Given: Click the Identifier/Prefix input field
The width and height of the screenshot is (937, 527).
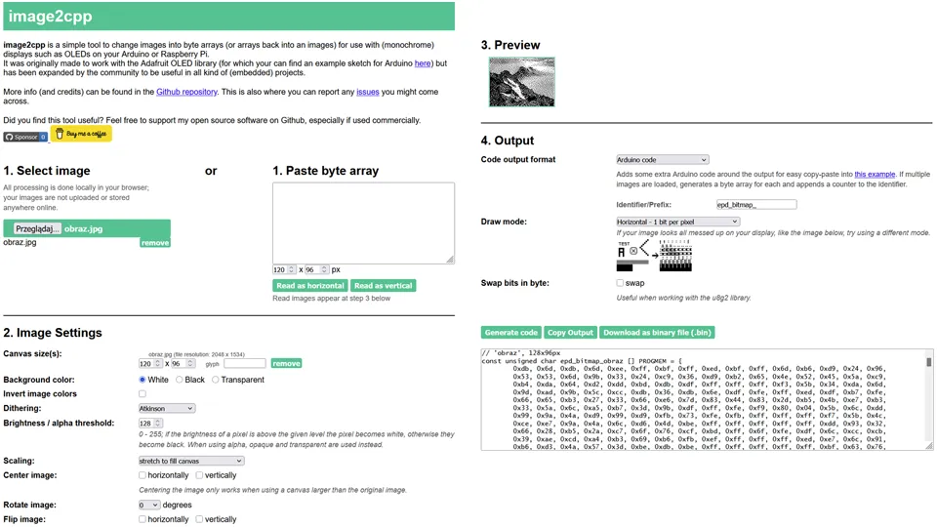Looking at the screenshot, I should [x=756, y=204].
